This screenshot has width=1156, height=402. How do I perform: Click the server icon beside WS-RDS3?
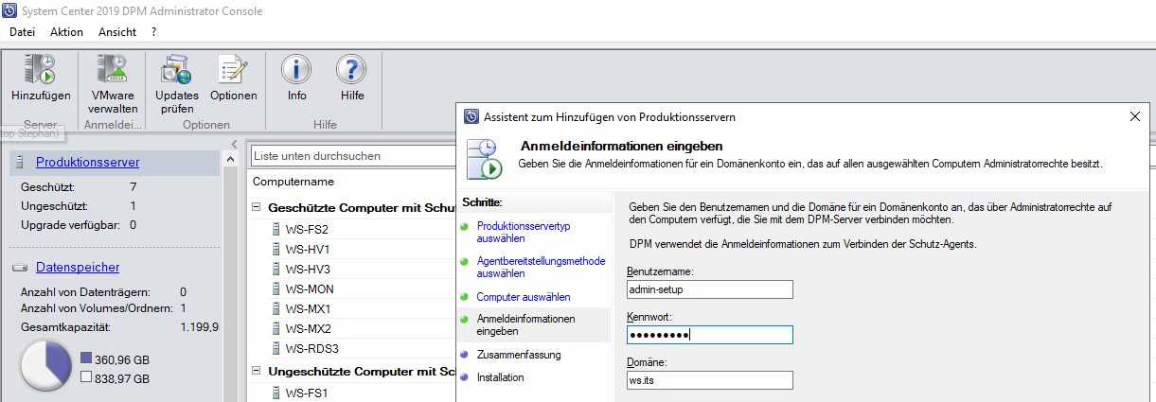pyautogui.click(x=276, y=348)
